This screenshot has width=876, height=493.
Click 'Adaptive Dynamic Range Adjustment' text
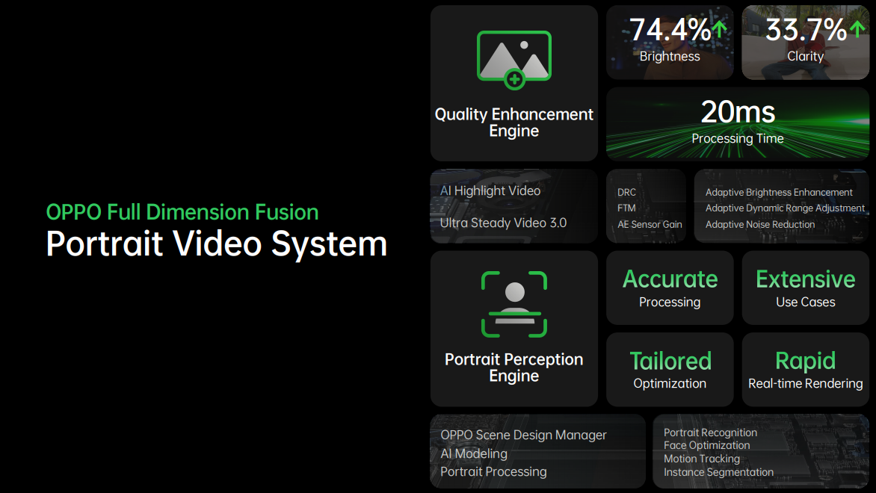tap(785, 208)
